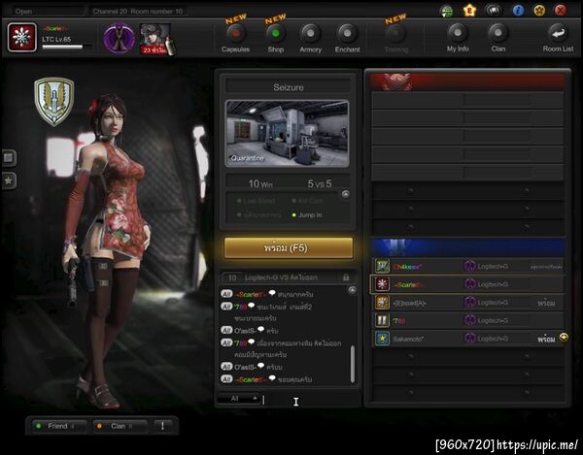Click the blue star rank icon of Sakamoto
583x455 pixels.
(x=382, y=339)
